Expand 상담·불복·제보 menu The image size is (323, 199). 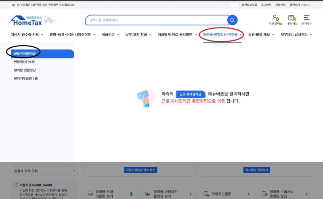[x=261, y=35]
